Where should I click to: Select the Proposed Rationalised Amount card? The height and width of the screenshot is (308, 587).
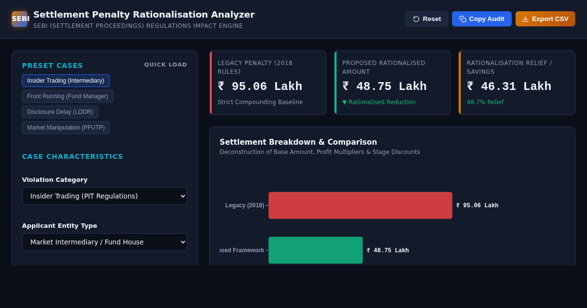click(392, 83)
